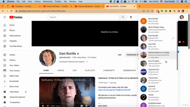Open the MEMBERSHIP channel tab
This screenshot has width=190, height=107.
coord(129,70)
